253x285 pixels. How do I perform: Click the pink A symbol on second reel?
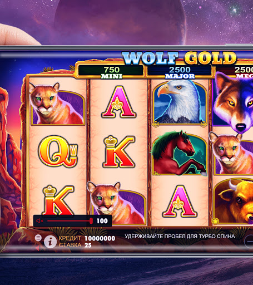point(118,102)
